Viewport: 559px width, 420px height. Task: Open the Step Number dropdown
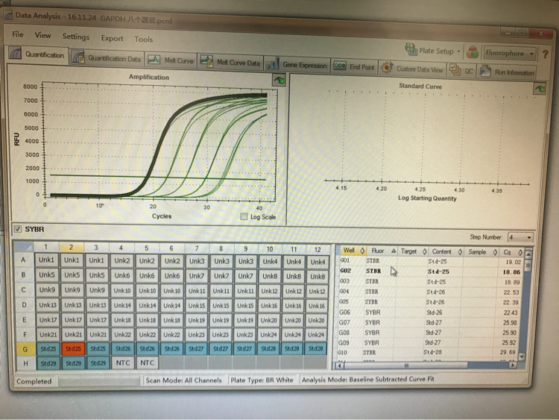[520, 237]
